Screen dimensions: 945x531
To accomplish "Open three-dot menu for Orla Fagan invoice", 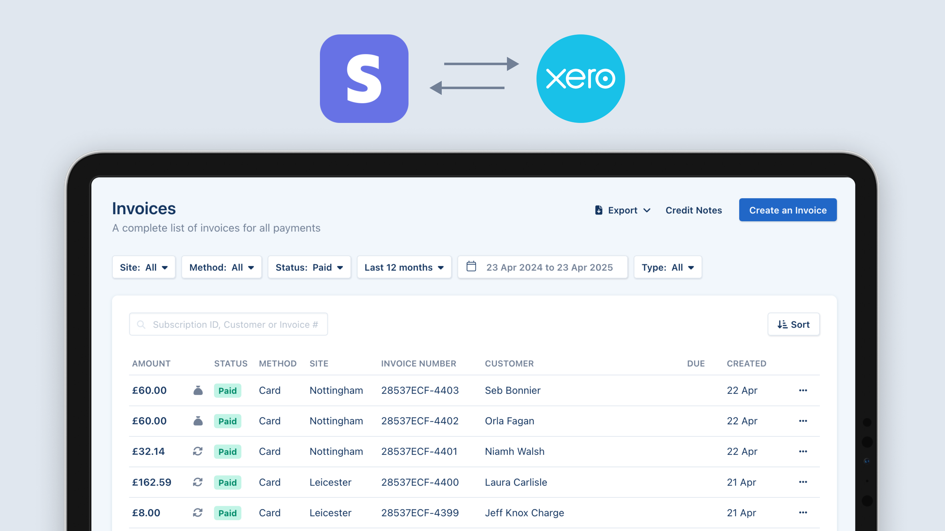I will click(803, 421).
